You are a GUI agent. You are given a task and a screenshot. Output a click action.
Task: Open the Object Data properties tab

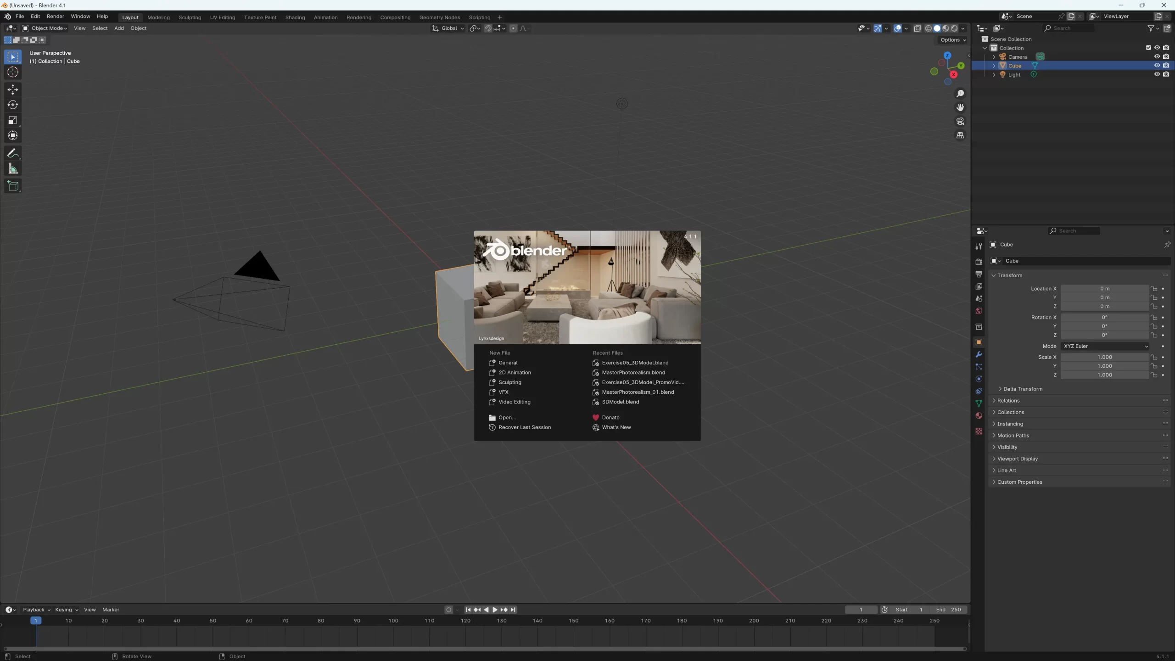pos(979,403)
